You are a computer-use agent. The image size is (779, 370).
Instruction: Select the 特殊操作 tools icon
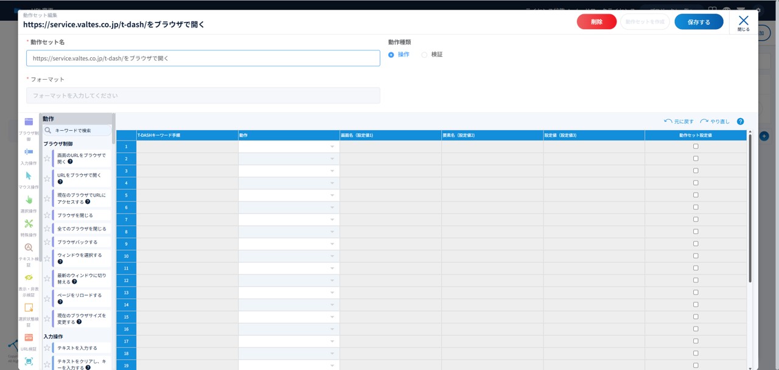click(29, 223)
